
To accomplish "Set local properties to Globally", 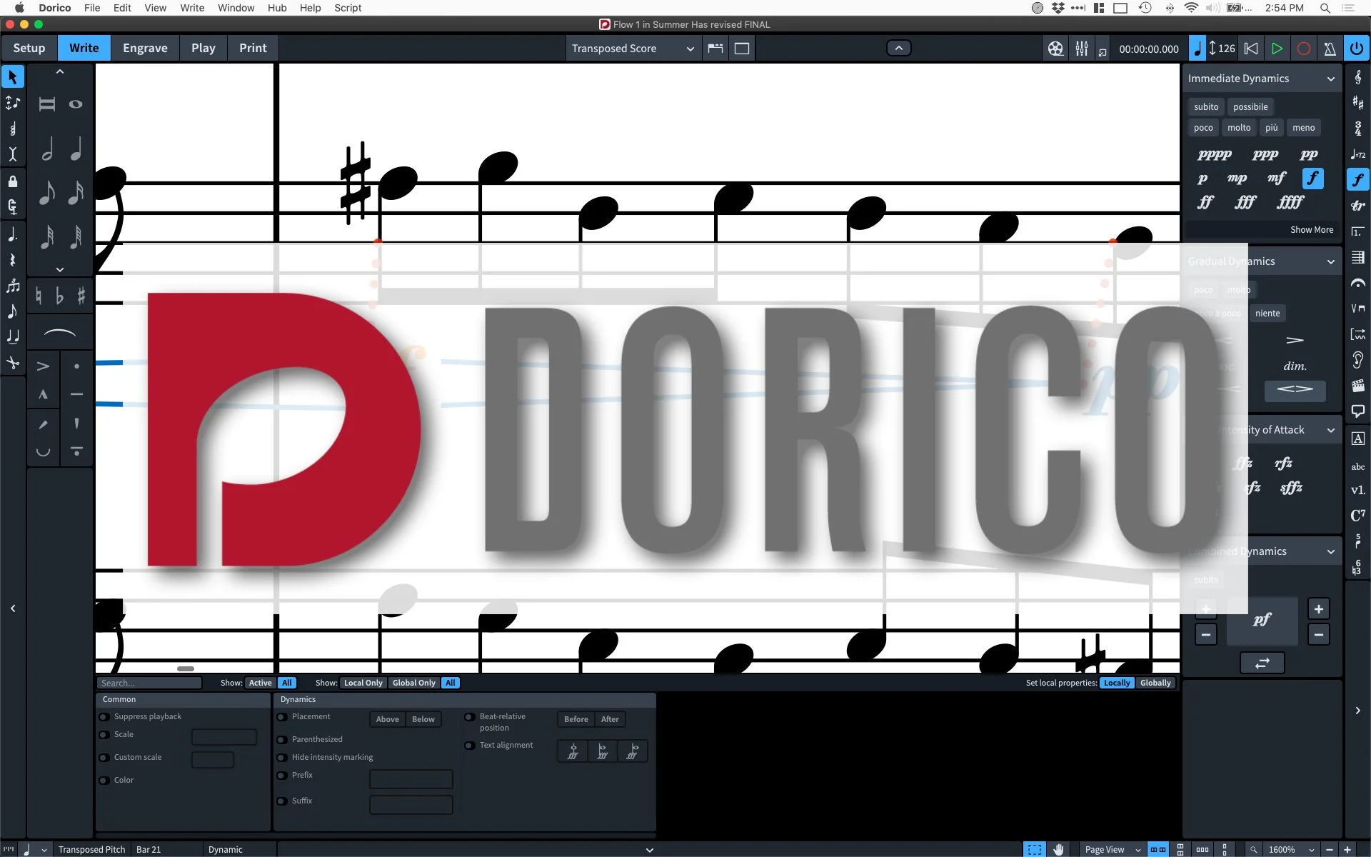I will pos(1155,683).
